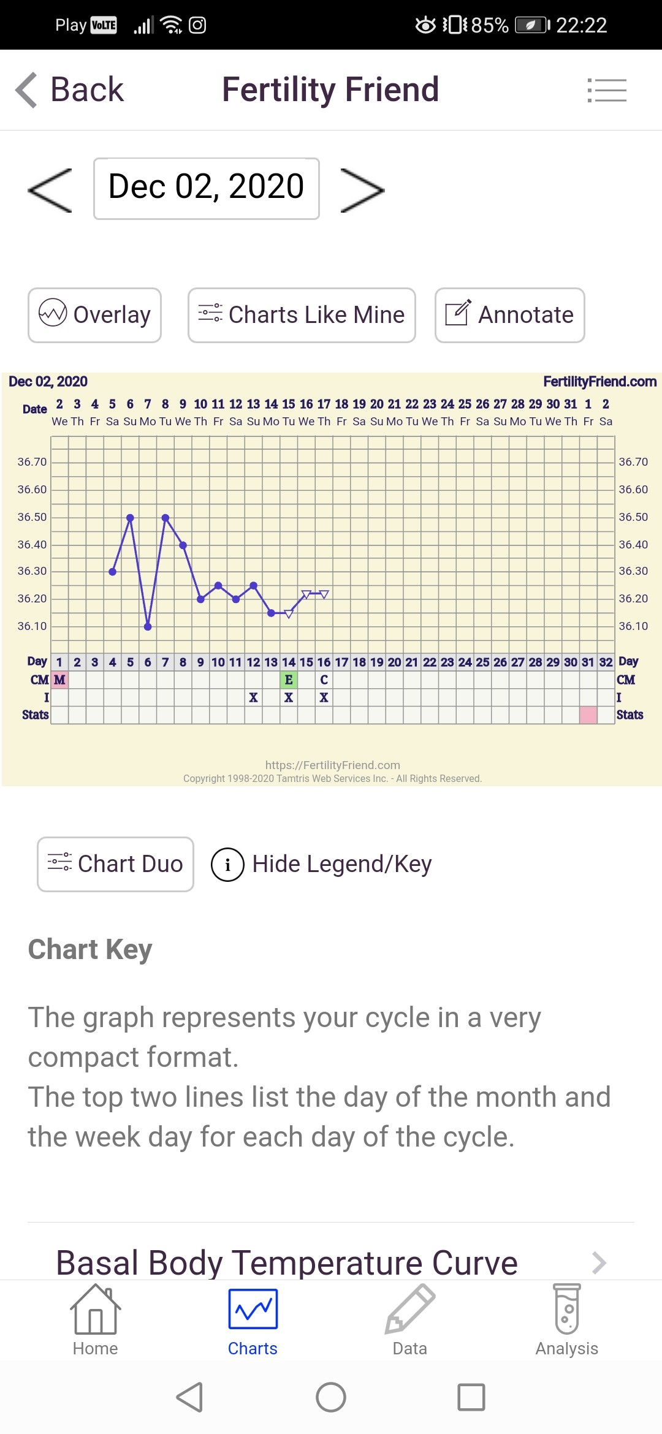This screenshot has height=1434, width=662.
Task: Click the pink Stats cell on chart
Action: coord(588,715)
